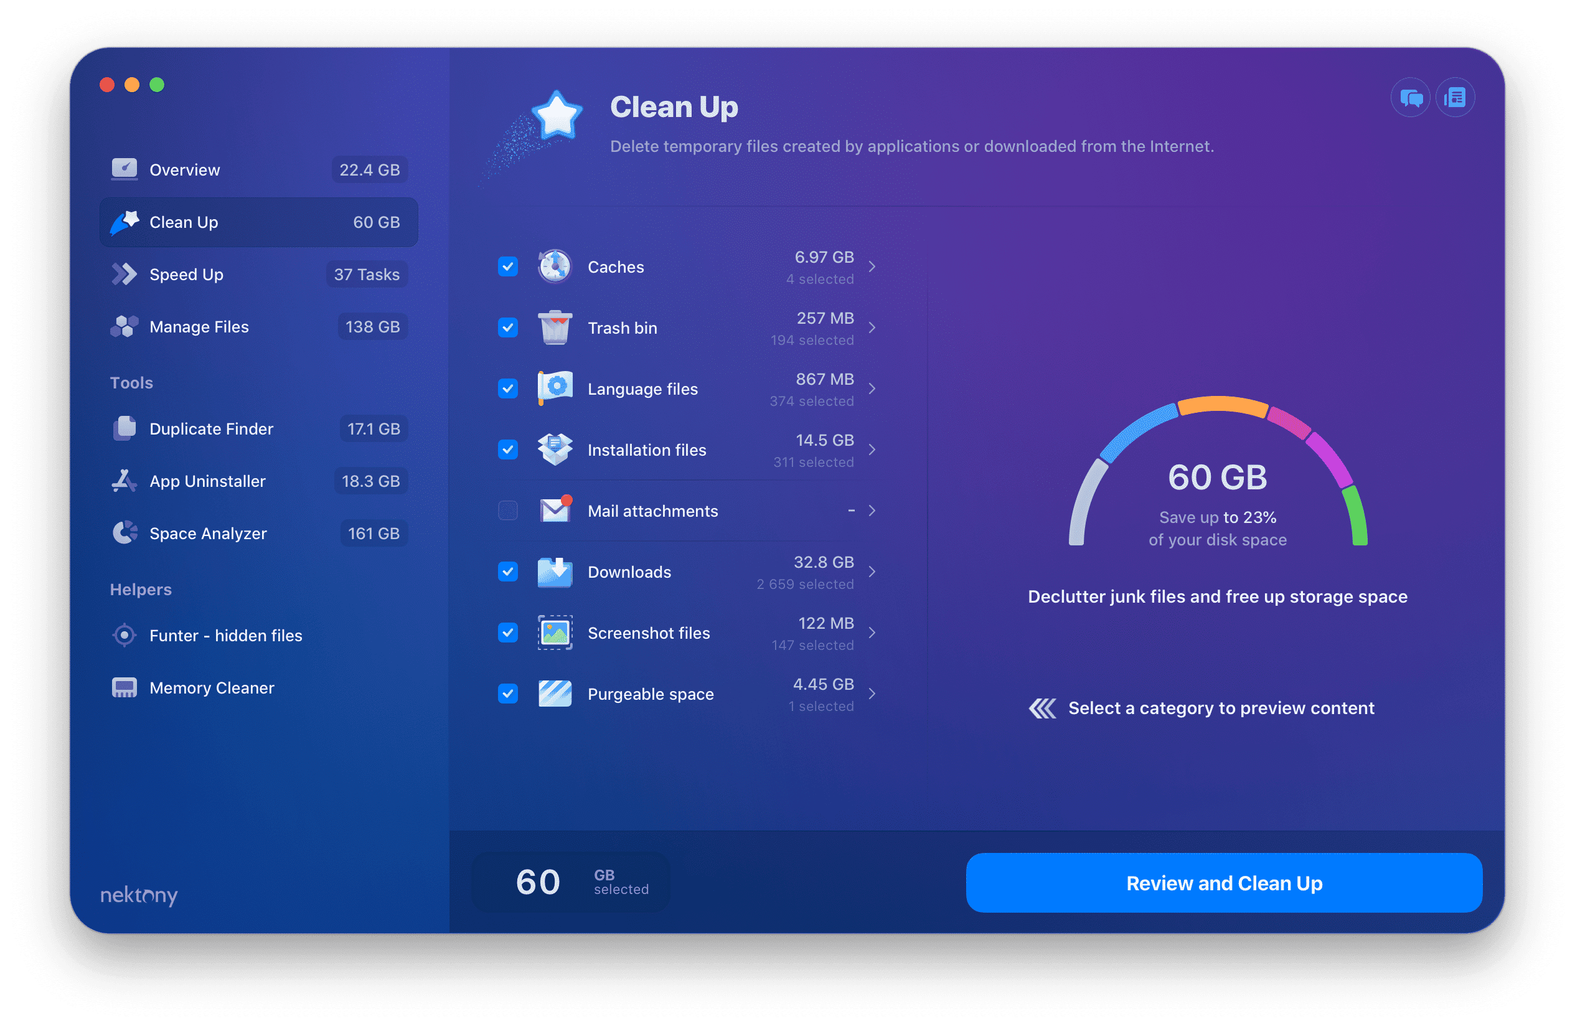Open the Duplicate Finder tool
1575x1026 pixels.
(212, 428)
